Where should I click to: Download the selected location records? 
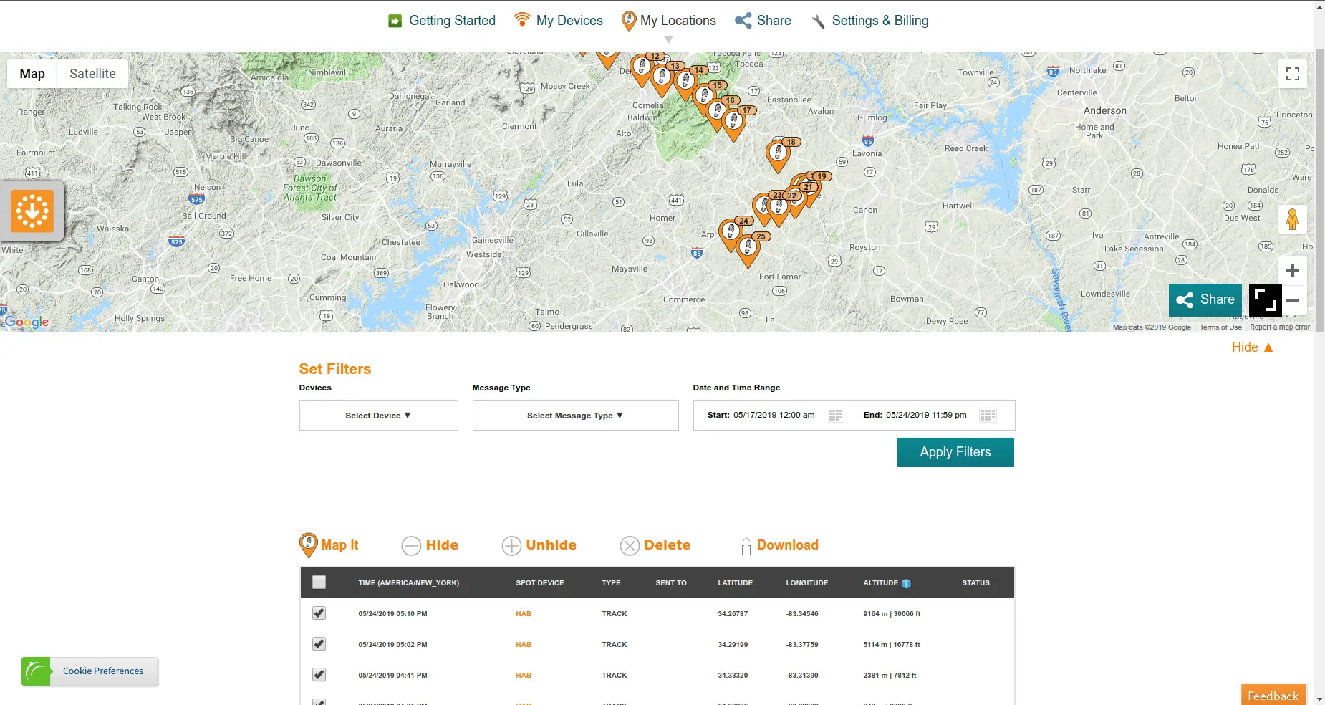[x=779, y=545]
